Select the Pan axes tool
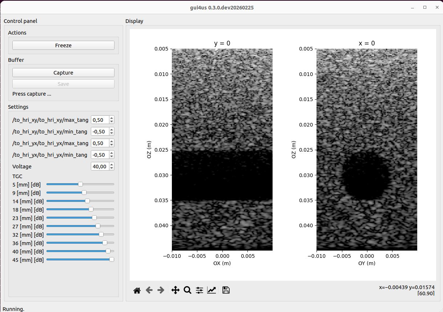The height and width of the screenshot is (312, 443). 175,290
